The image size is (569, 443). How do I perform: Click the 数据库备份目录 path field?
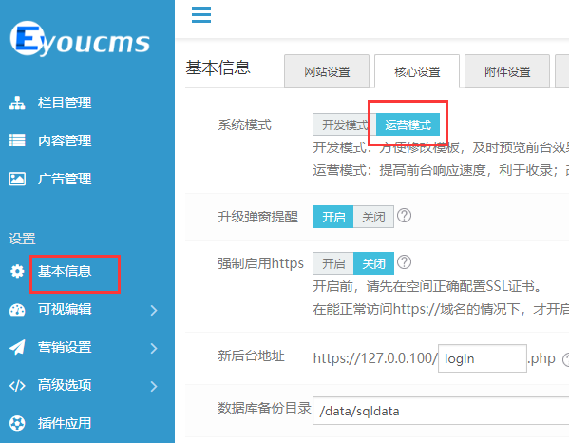441,411
